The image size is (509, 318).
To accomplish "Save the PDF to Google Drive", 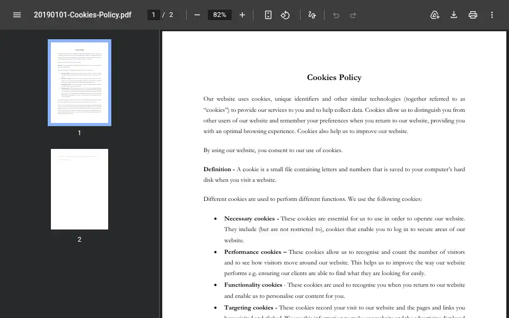I will [x=435, y=15].
